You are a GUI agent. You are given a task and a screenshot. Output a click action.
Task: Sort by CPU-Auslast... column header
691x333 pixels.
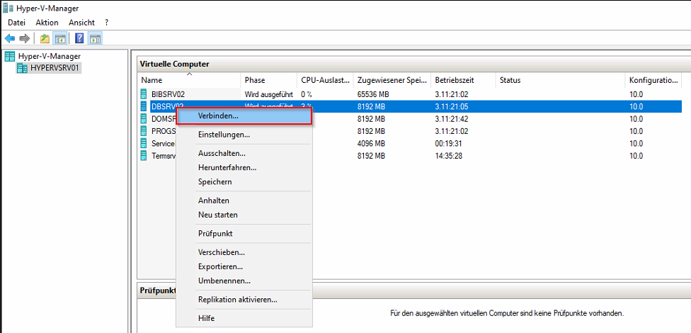tap(325, 80)
